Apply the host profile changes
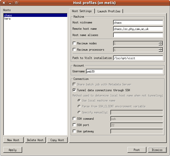Image resolution: width=170 pixels, height=156 pixels. pos(13,150)
